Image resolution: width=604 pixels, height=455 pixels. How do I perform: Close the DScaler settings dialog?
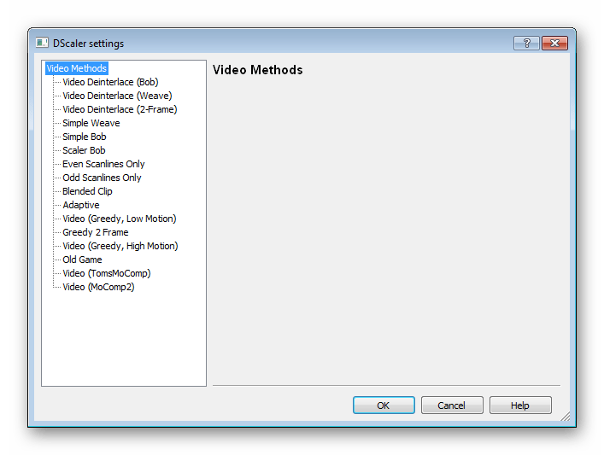(554, 44)
